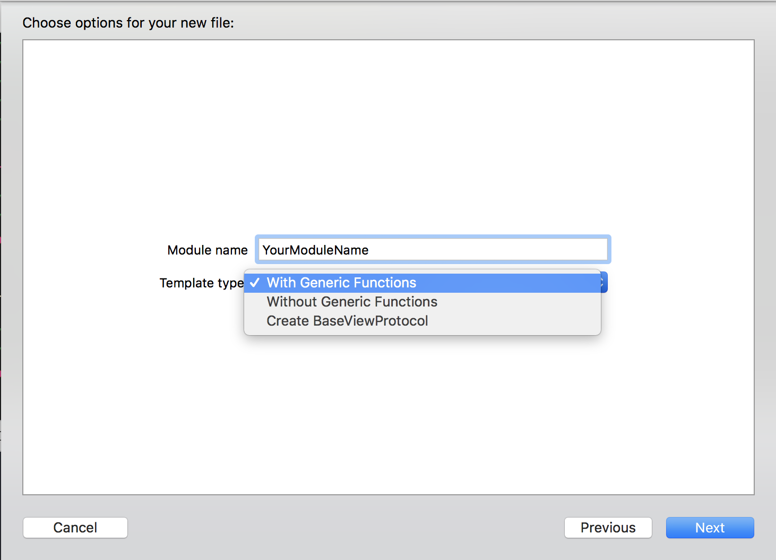This screenshot has width=776, height=560.
Task: Click the checkmark beside With Generic Functions
Action: coord(255,283)
